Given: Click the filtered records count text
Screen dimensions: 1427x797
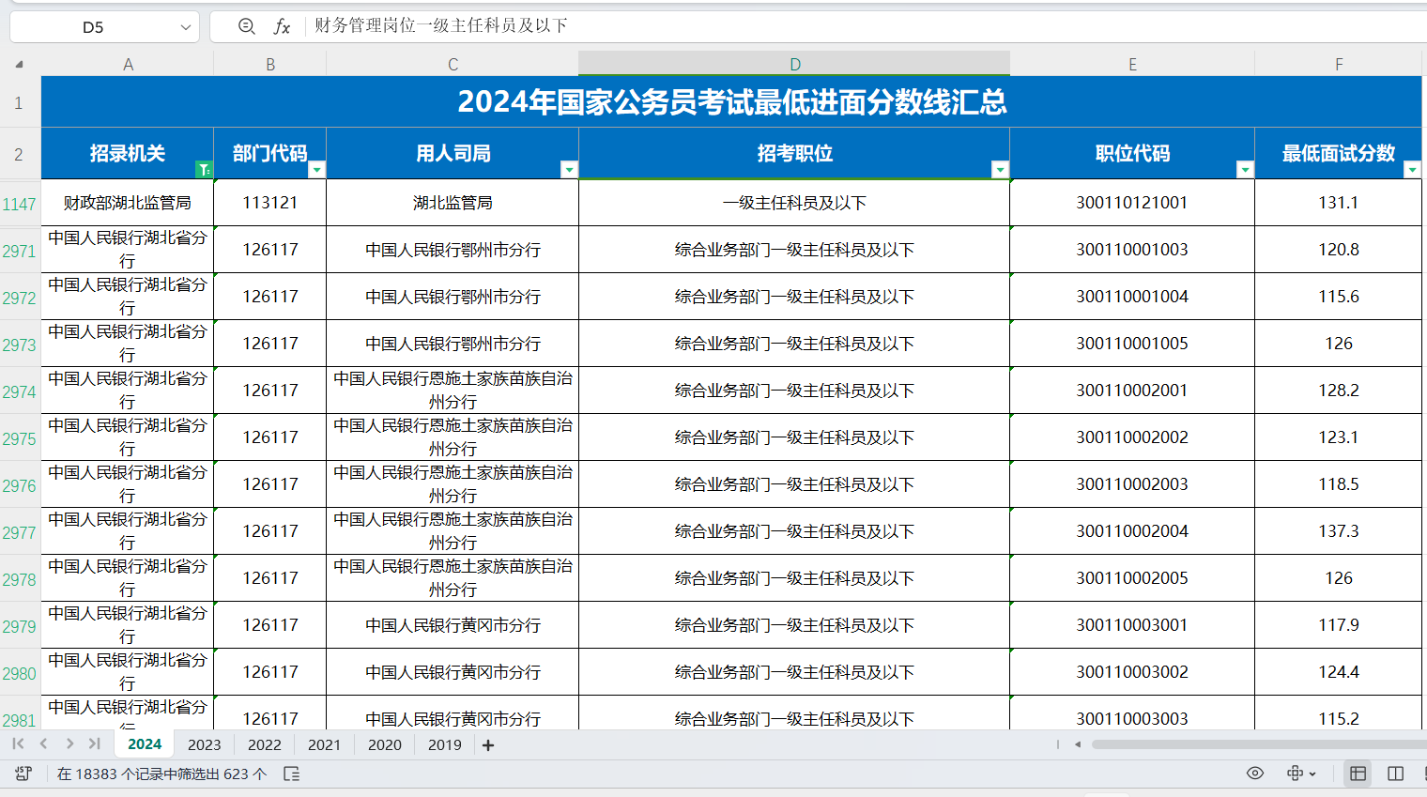Looking at the screenshot, I should coord(161,774).
